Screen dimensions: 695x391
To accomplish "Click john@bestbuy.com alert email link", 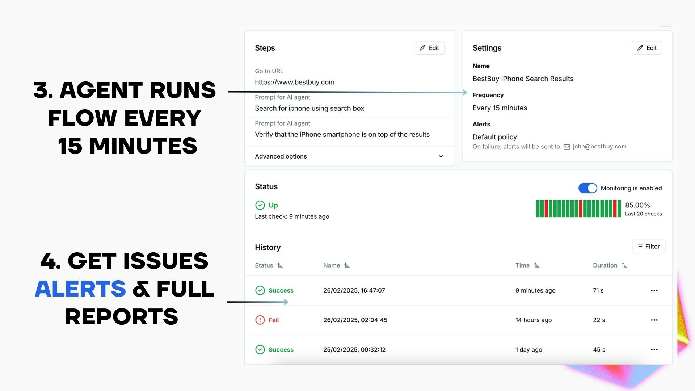I will coord(599,147).
